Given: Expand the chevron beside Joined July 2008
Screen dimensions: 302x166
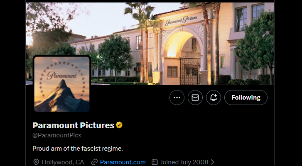Looking at the screenshot, I should (213, 162).
